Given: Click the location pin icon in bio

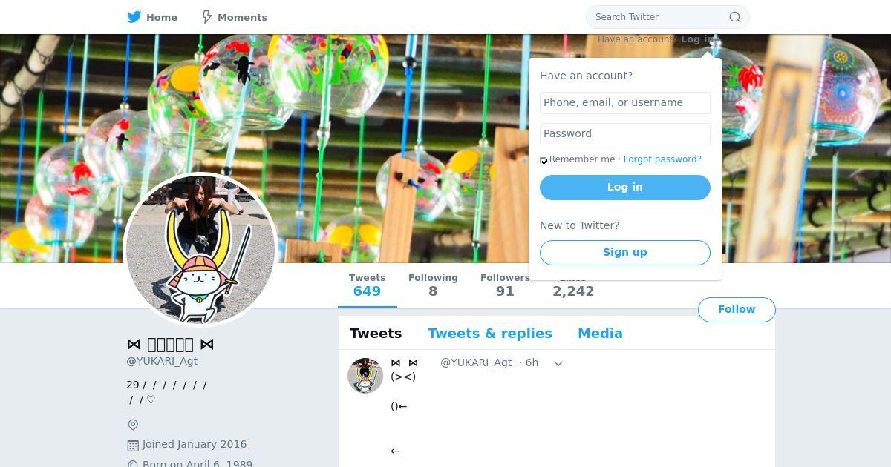Looking at the screenshot, I should tap(133, 425).
